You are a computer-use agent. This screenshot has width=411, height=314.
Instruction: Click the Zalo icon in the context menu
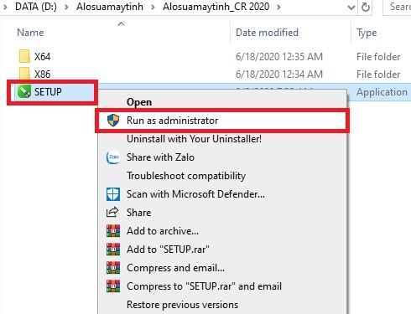(113, 157)
